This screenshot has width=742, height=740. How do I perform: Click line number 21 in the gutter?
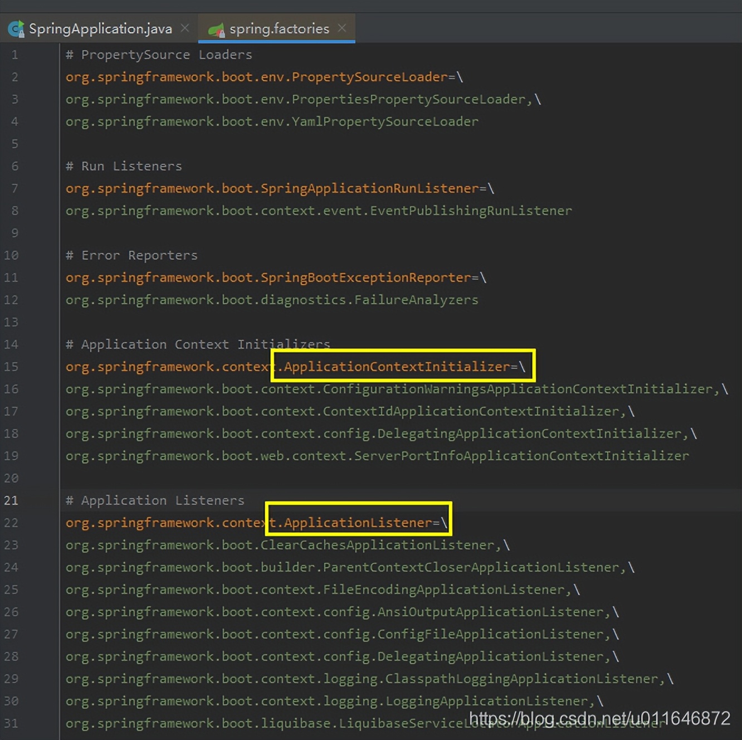(11, 500)
